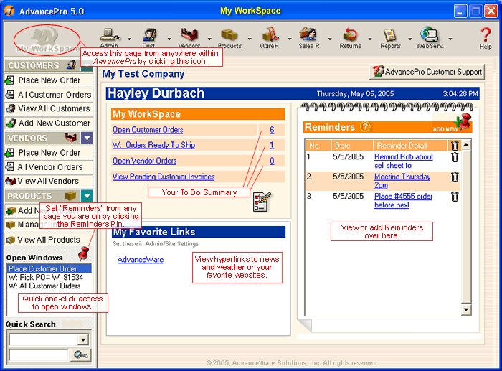Open View Pending Customer Invoices link
This screenshot has height=371, width=502.
click(164, 177)
